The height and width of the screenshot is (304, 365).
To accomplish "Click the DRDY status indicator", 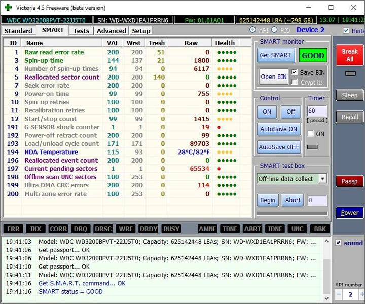I will coord(148,229).
